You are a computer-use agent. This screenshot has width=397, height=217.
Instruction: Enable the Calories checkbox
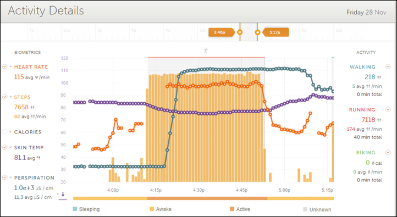(x=4, y=132)
